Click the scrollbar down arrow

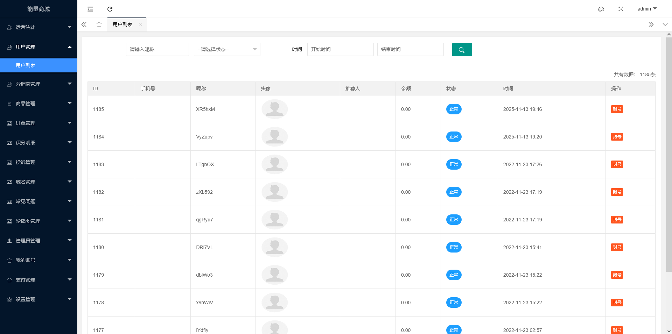tap(669, 331)
